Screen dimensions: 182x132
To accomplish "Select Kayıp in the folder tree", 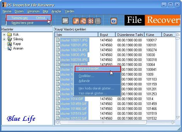I will click(17, 44).
